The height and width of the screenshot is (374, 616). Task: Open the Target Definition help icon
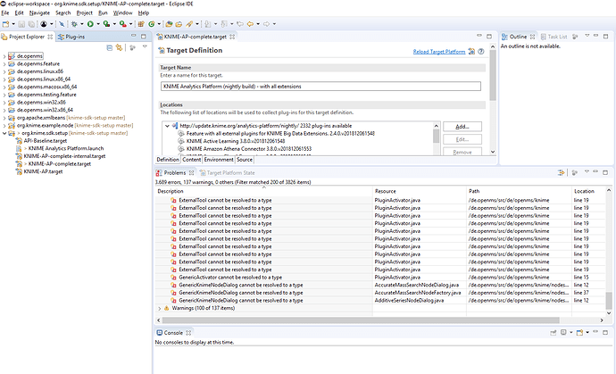click(x=481, y=52)
